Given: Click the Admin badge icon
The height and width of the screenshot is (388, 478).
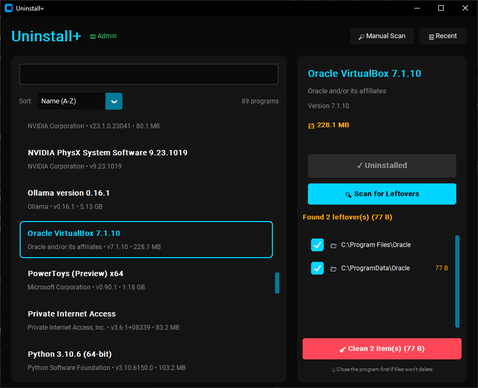Looking at the screenshot, I should click(93, 36).
